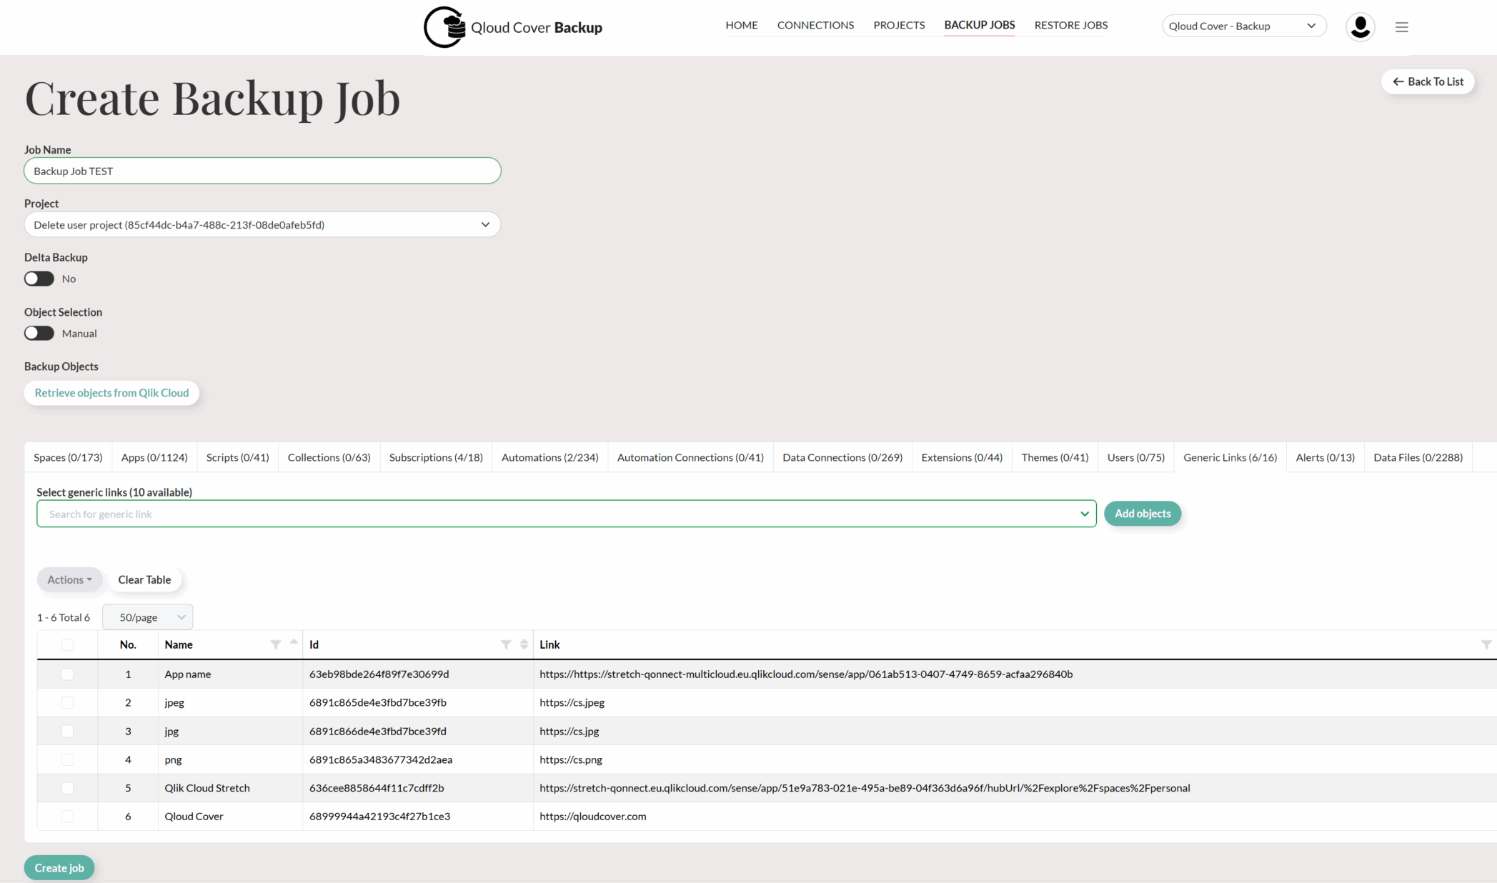Open the hamburger menu icon

pyautogui.click(x=1401, y=27)
